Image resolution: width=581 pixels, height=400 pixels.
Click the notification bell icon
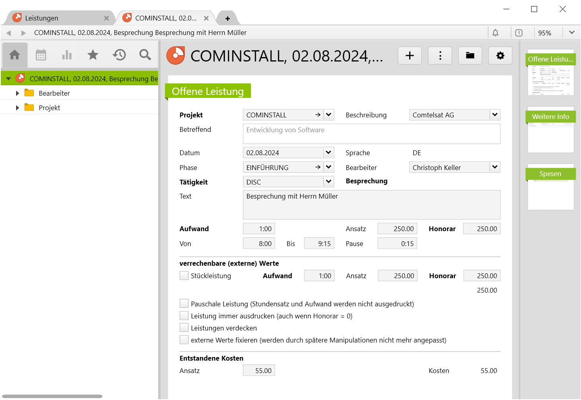pyautogui.click(x=495, y=33)
